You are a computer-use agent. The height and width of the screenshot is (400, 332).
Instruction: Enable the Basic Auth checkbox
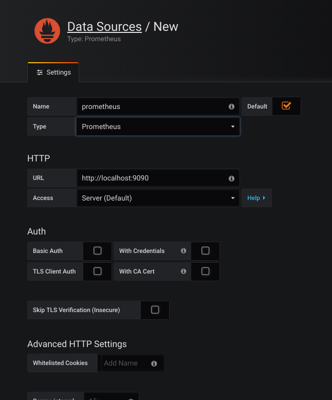pyautogui.click(x=98, y=251)
